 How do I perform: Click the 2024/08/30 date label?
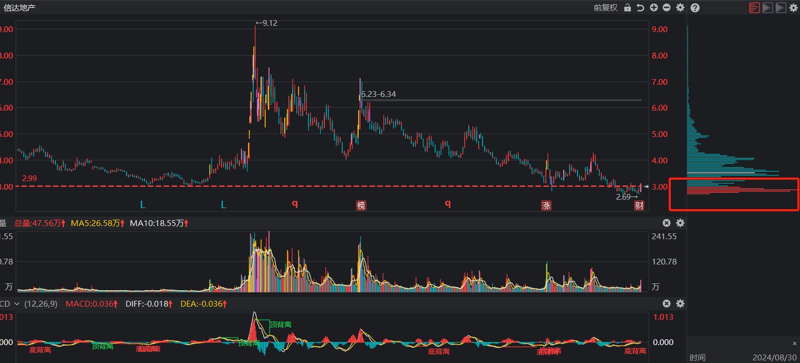(x=774, y=358)
